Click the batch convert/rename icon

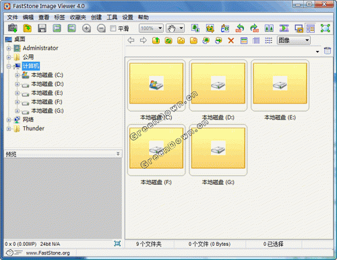coord(225,28)
